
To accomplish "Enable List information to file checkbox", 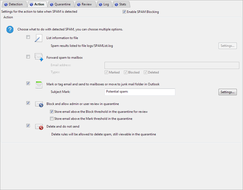I will tap(28, 37).
